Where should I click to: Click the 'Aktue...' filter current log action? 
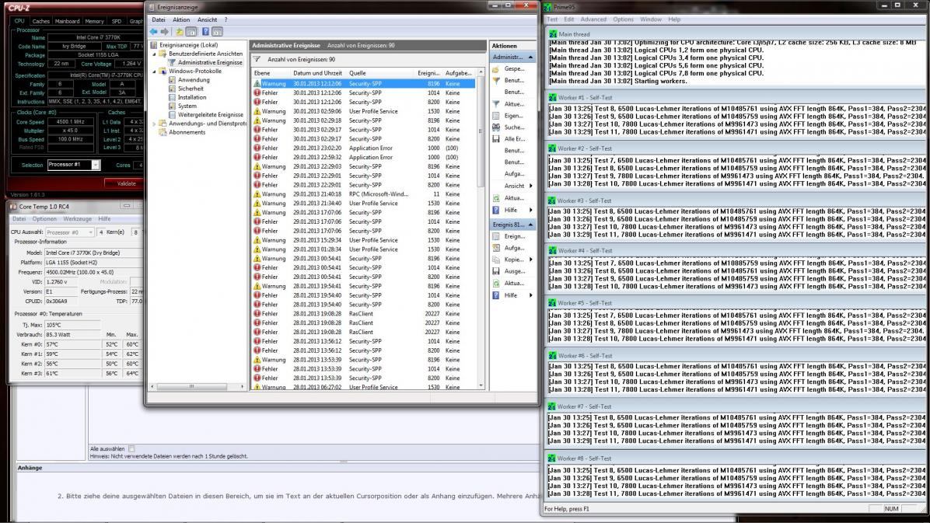[514, 104]
